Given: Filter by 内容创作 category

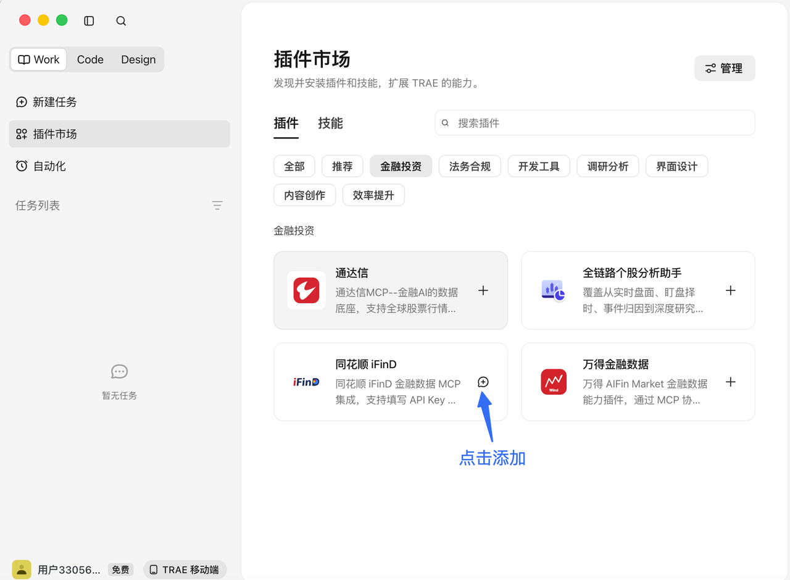Looking at the screenshot, I should (x=305, y=195).
